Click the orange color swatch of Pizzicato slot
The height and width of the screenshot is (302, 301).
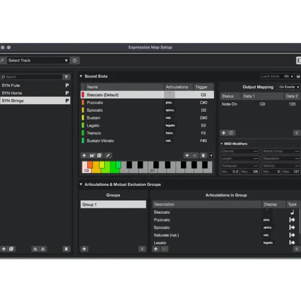[83, 103]
